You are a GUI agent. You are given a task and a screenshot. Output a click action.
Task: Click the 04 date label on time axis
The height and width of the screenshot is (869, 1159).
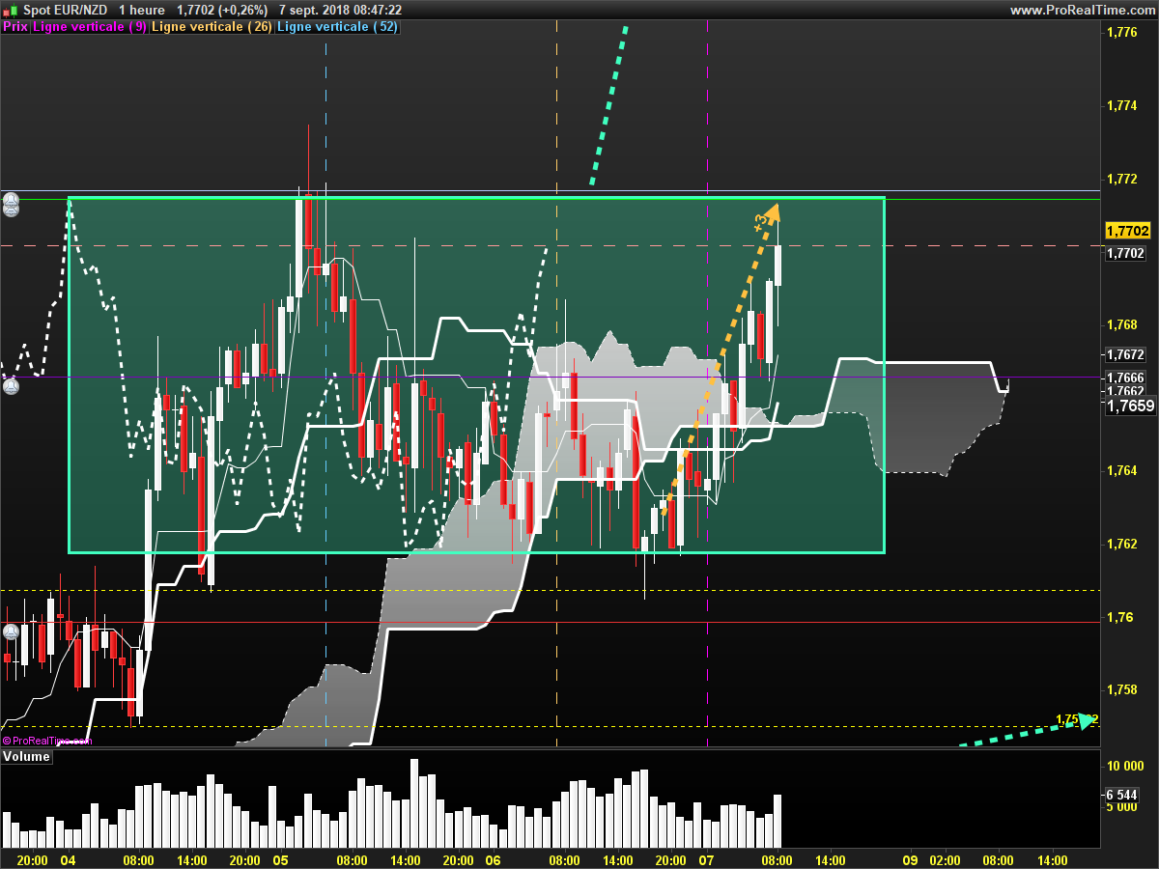click(69, 860)
